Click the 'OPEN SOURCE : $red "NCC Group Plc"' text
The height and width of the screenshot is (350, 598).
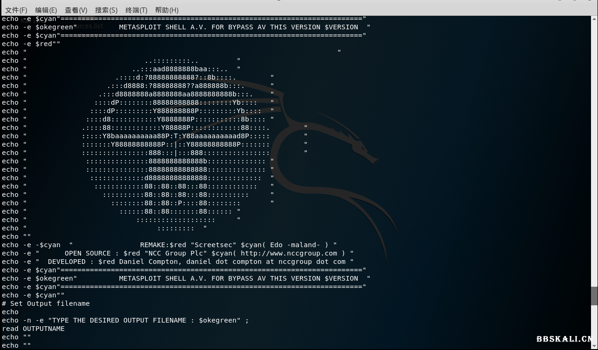click(x=136, y=253)
